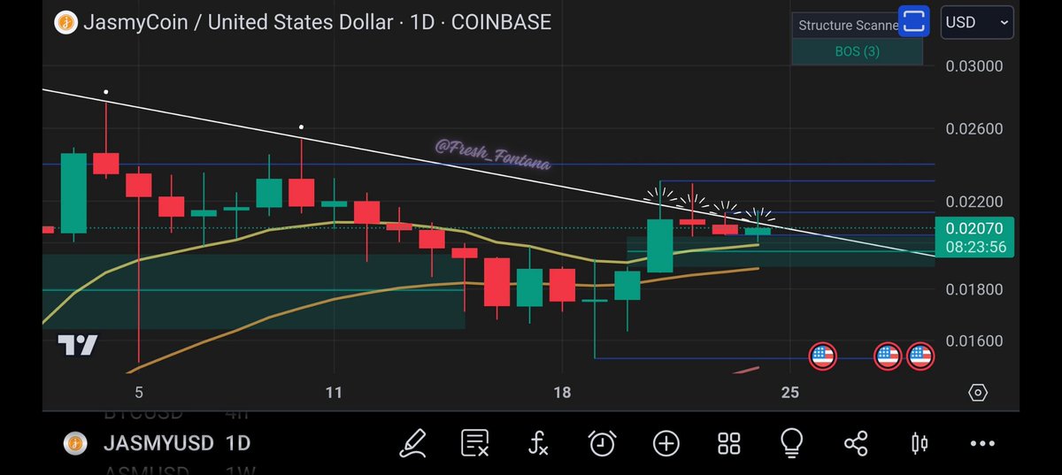This screenshot has width=1062, height=475.
Task: Click the JasmyCoin logo in chart header
Action: tap(66, 23)
